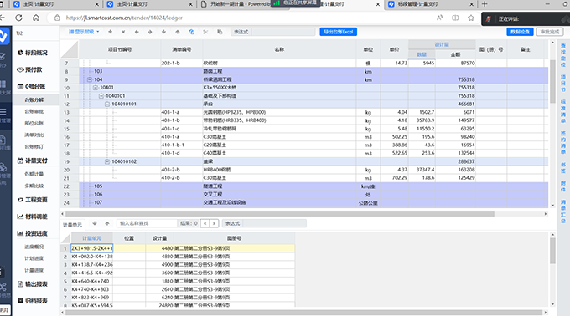Open 输出报表 in the sidebar
The width and height of the screenshot is (570, 316).
click(33, 284)
